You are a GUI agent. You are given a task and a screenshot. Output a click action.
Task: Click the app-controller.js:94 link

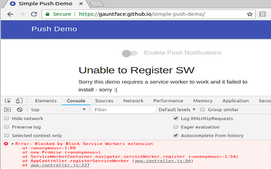coord(163,161)
